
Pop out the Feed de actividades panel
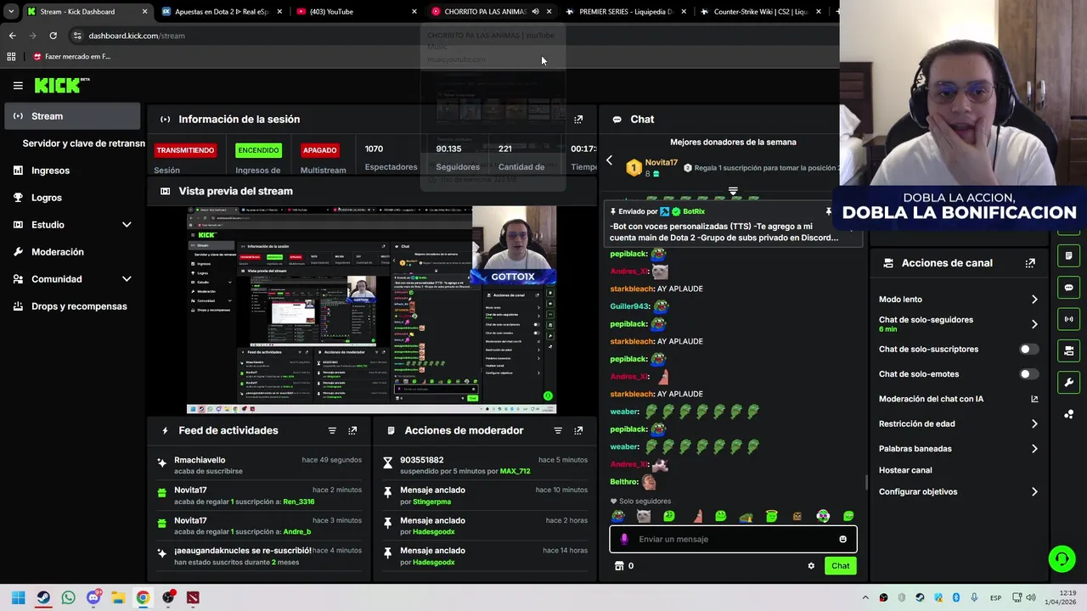(352, 430)
